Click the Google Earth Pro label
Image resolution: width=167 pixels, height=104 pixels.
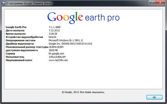[x=16, y=27]
